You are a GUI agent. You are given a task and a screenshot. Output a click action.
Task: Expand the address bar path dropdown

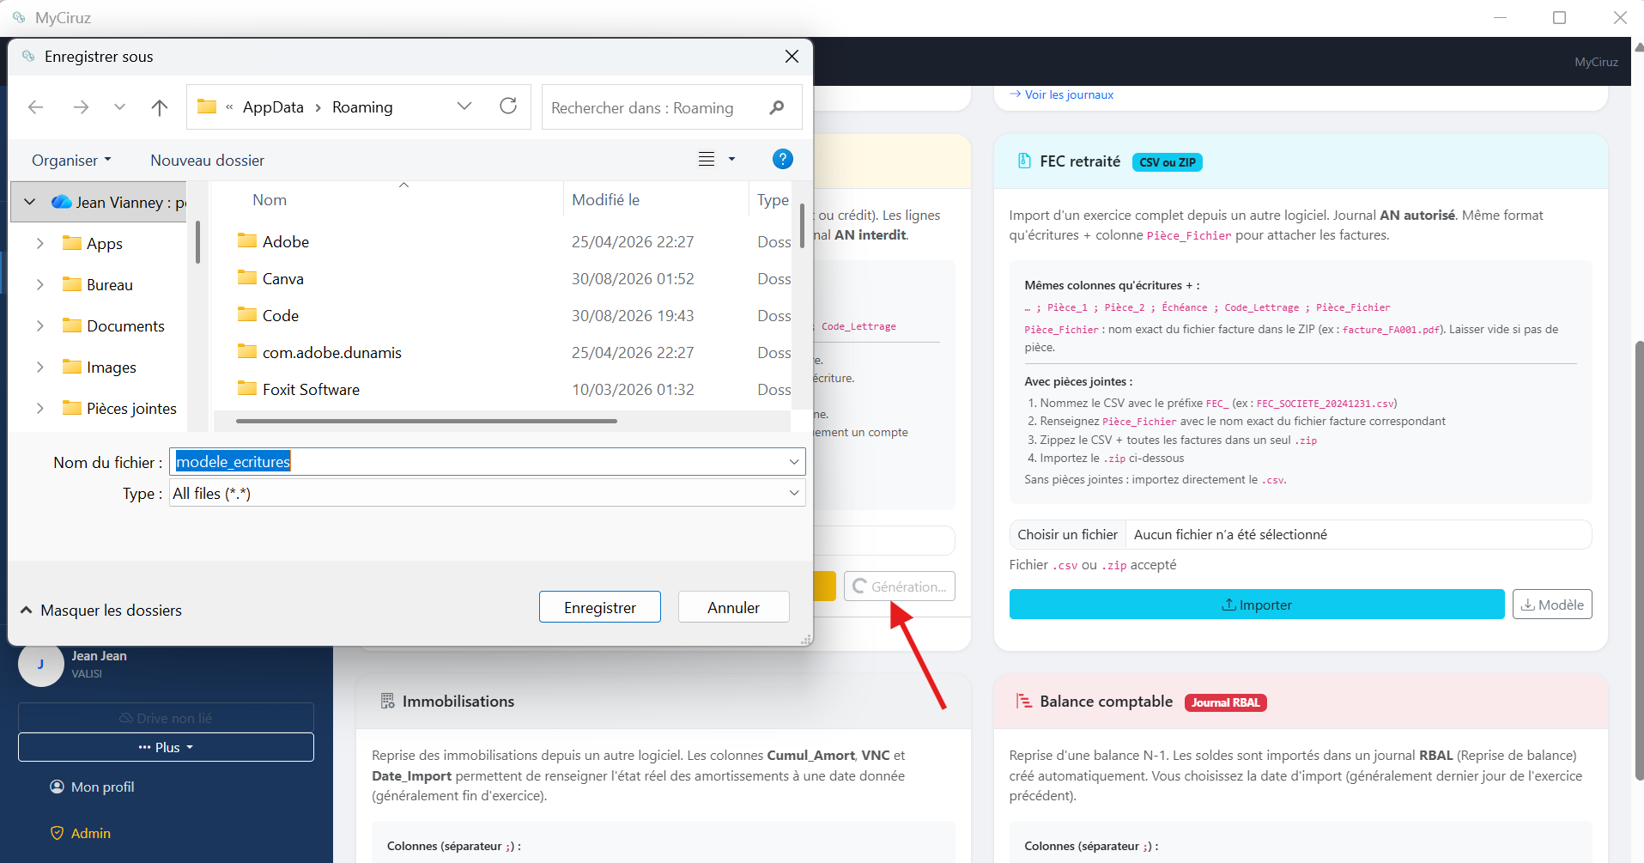point(464,106)
